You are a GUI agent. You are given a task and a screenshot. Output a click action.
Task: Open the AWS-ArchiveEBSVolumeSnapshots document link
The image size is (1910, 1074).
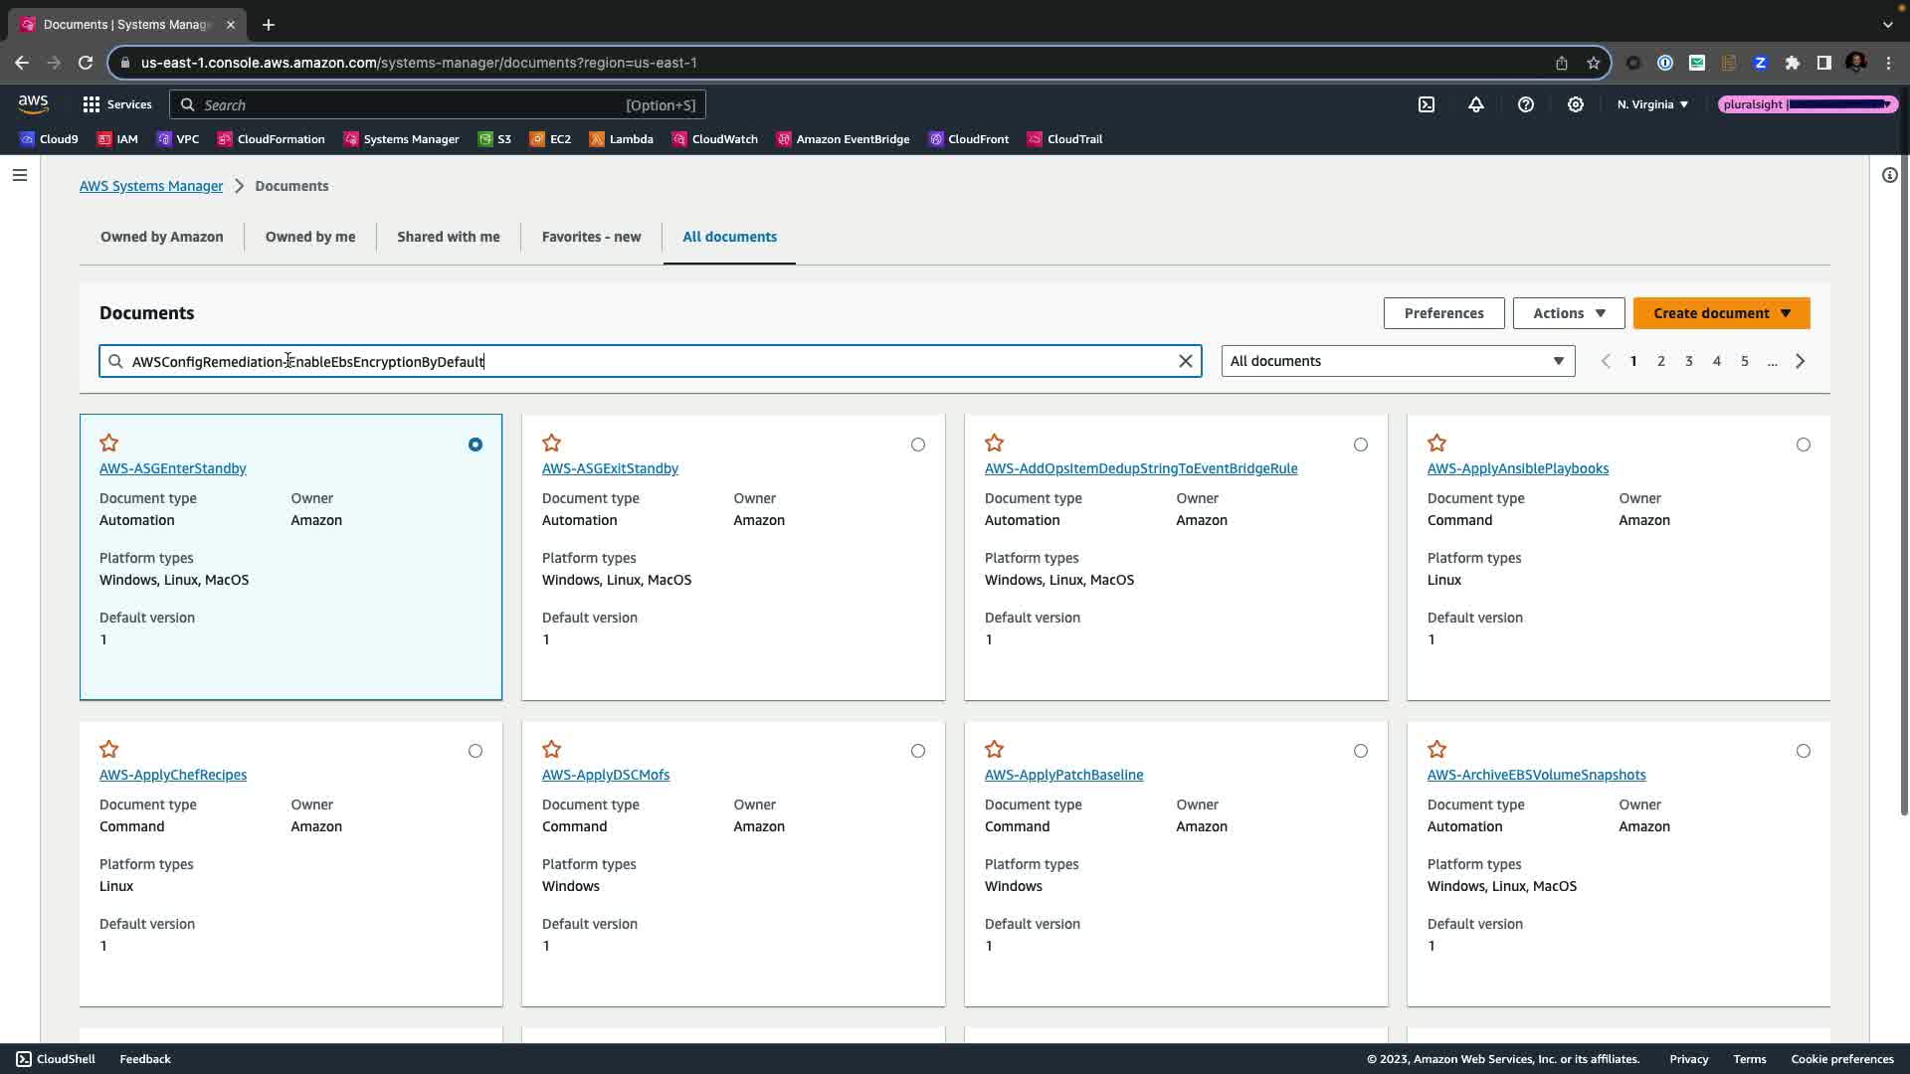tap(1536, 775)
